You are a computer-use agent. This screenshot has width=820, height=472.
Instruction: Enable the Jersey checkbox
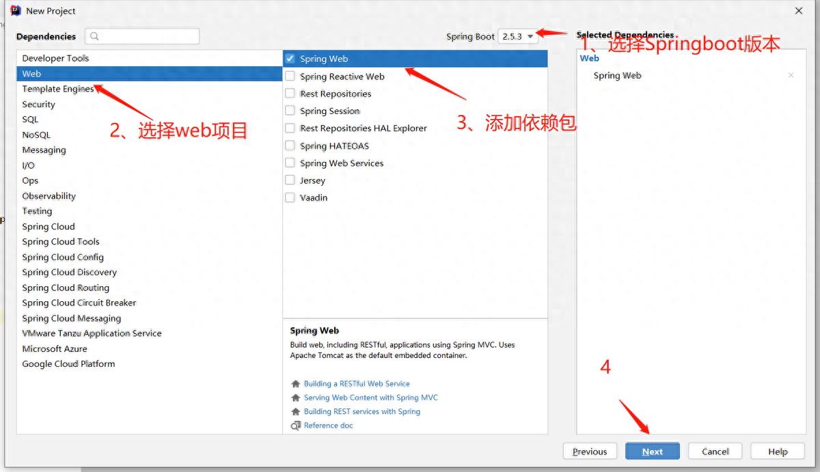coord(290,180)
